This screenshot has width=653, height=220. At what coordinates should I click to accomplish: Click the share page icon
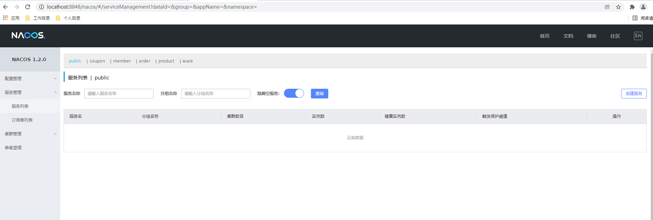coord(607,7)
